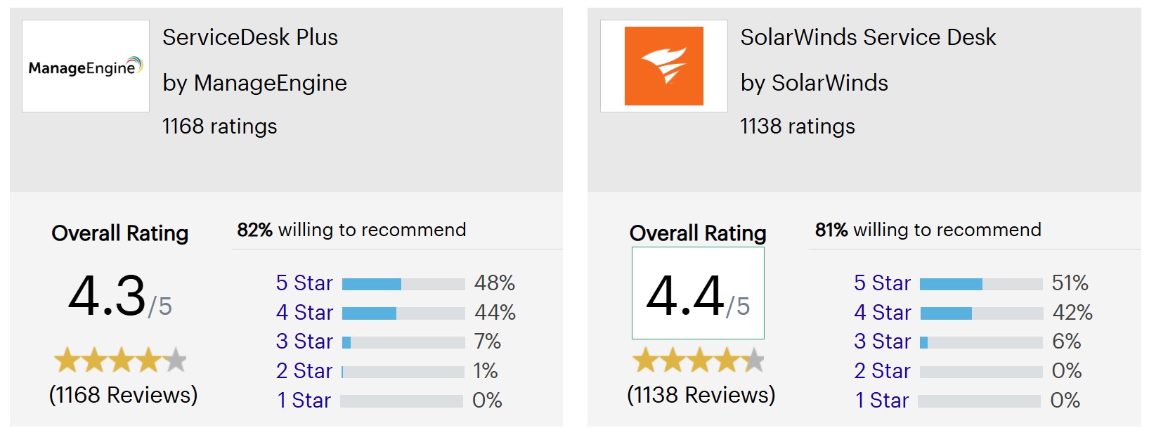Click the ManageEngine logo
Screen dimensions: 1149x435
pos(86,66)
